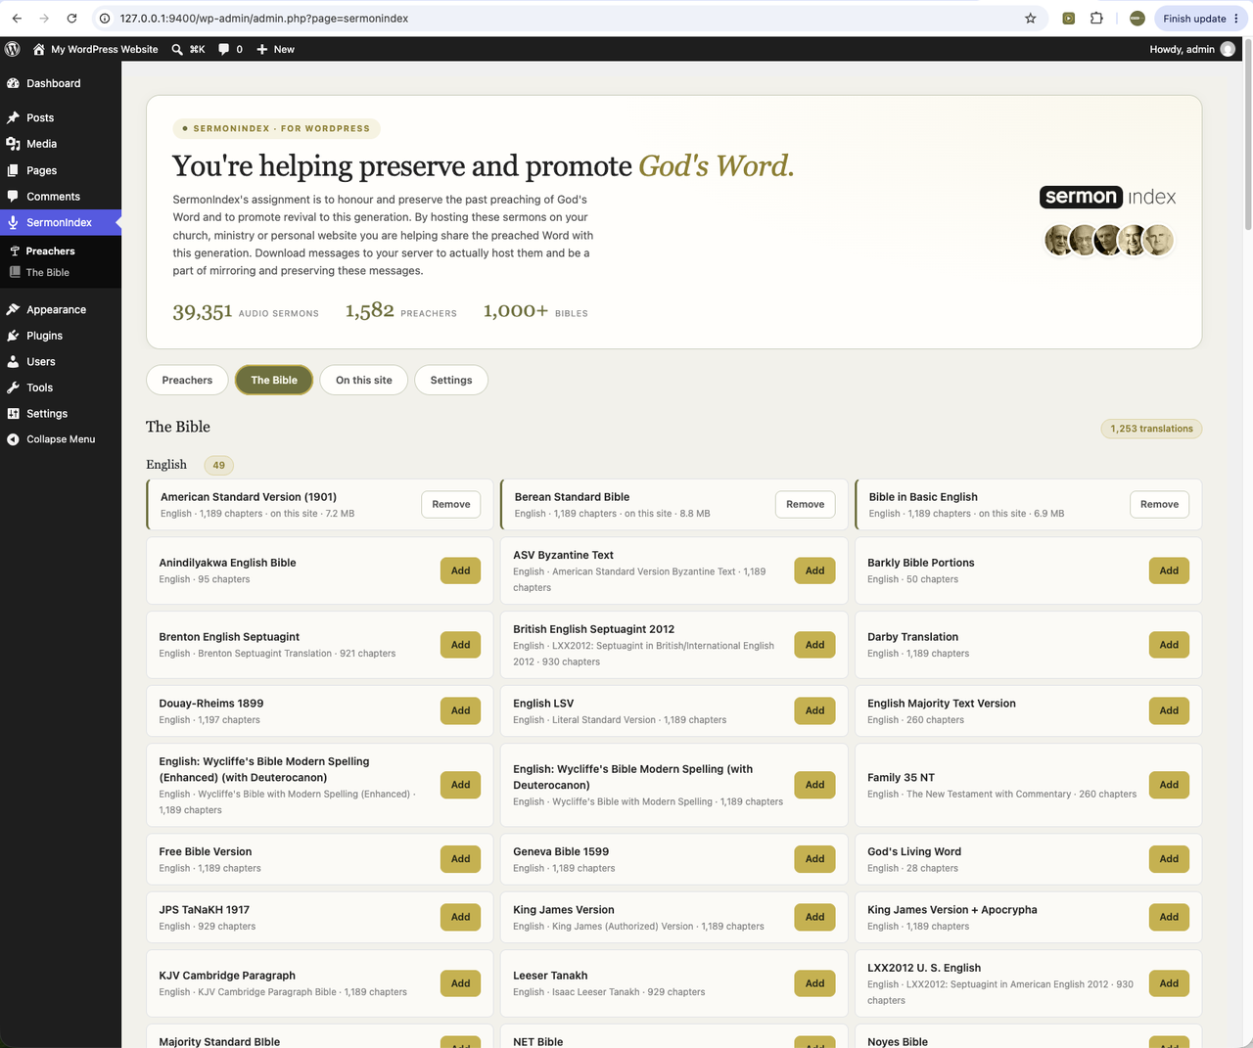Click the preacher portraits thumbnail

[1108, 240]
